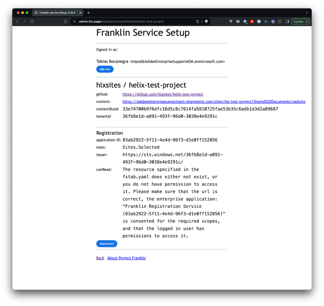
Task: Click the Update button in the toolbar
Action: point(301,22)
